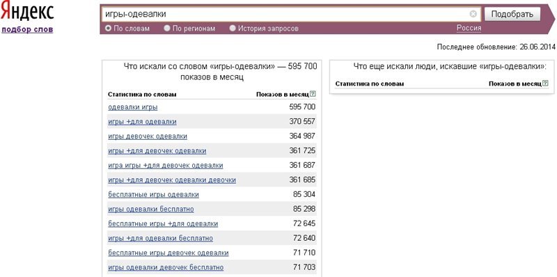
Task: Open help icon beside left Показов в месяц
Action: (313, 94)
